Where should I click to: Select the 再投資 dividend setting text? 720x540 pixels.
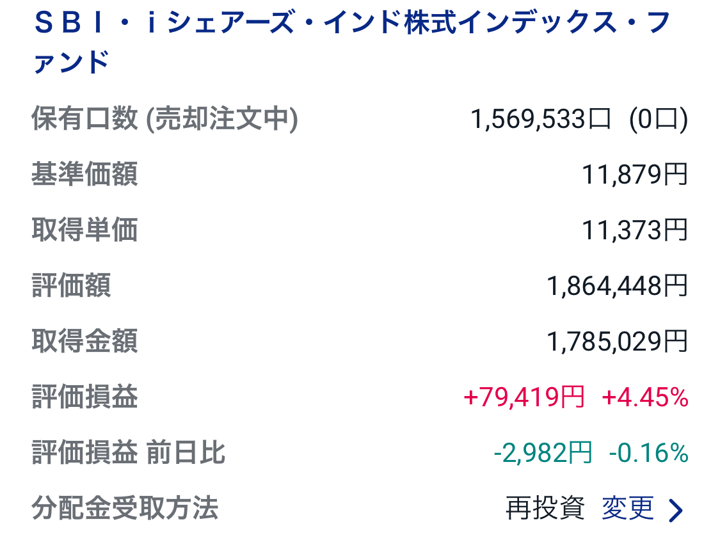tap(545, 509)
